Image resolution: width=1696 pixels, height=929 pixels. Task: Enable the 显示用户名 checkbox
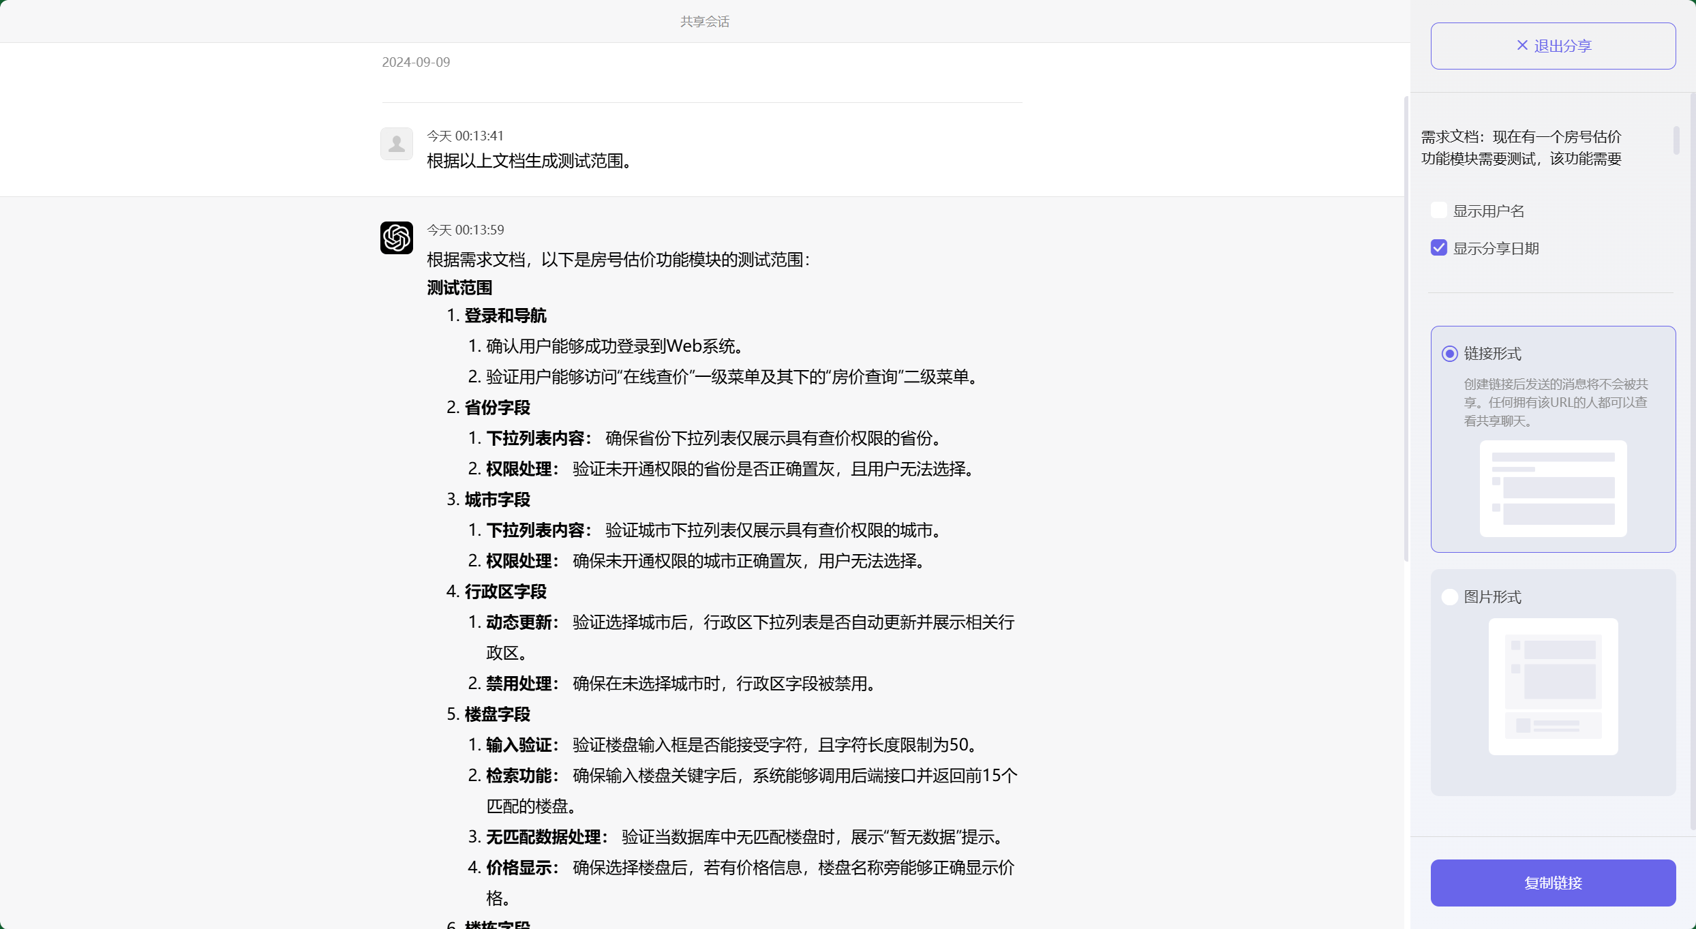pos(1438,210)
